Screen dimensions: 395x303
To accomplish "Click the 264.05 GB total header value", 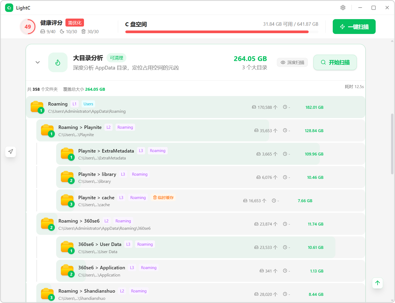I will (250, 59).
